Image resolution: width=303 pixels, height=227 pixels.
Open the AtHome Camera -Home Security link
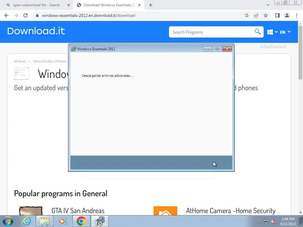pos(231,211)
